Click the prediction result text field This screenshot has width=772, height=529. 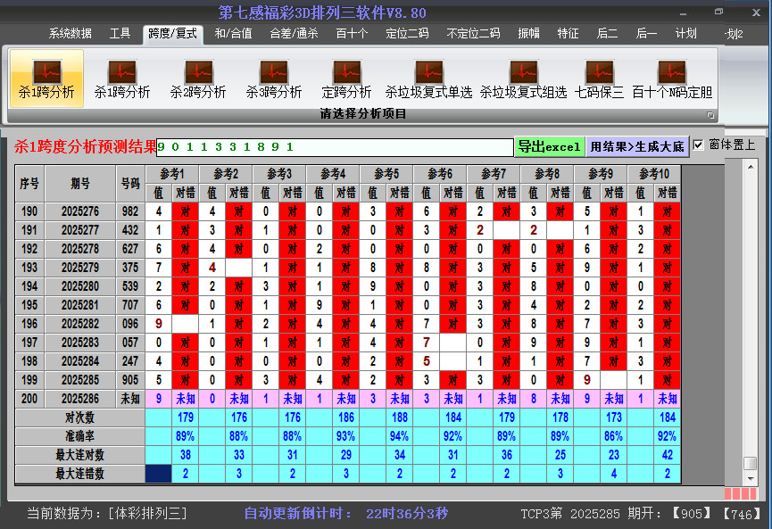[335, 146]
